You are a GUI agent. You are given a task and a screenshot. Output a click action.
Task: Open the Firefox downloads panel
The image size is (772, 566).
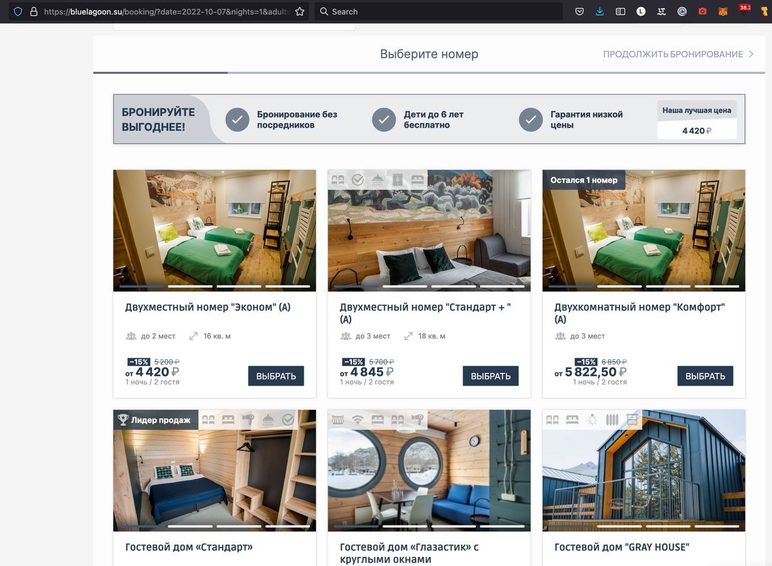click(x=600, y=12)
